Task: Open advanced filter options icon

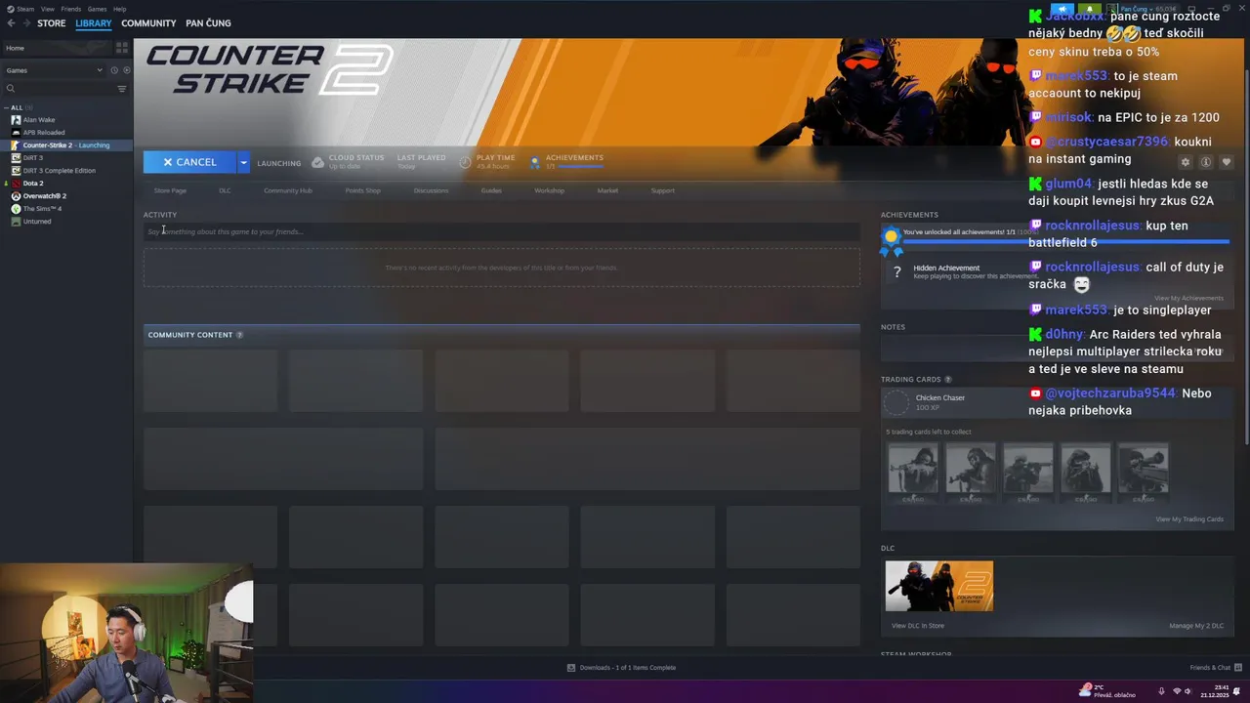Action: click(122, 88)
